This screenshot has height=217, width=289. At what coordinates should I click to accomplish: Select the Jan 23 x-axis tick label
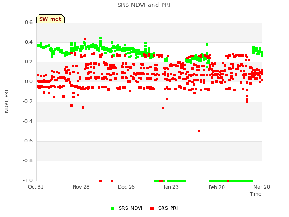(x=171, y=187)
